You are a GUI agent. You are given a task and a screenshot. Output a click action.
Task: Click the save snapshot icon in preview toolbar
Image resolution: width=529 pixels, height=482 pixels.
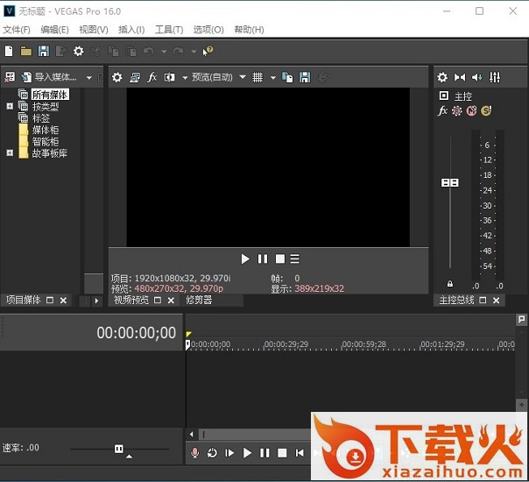304,77
